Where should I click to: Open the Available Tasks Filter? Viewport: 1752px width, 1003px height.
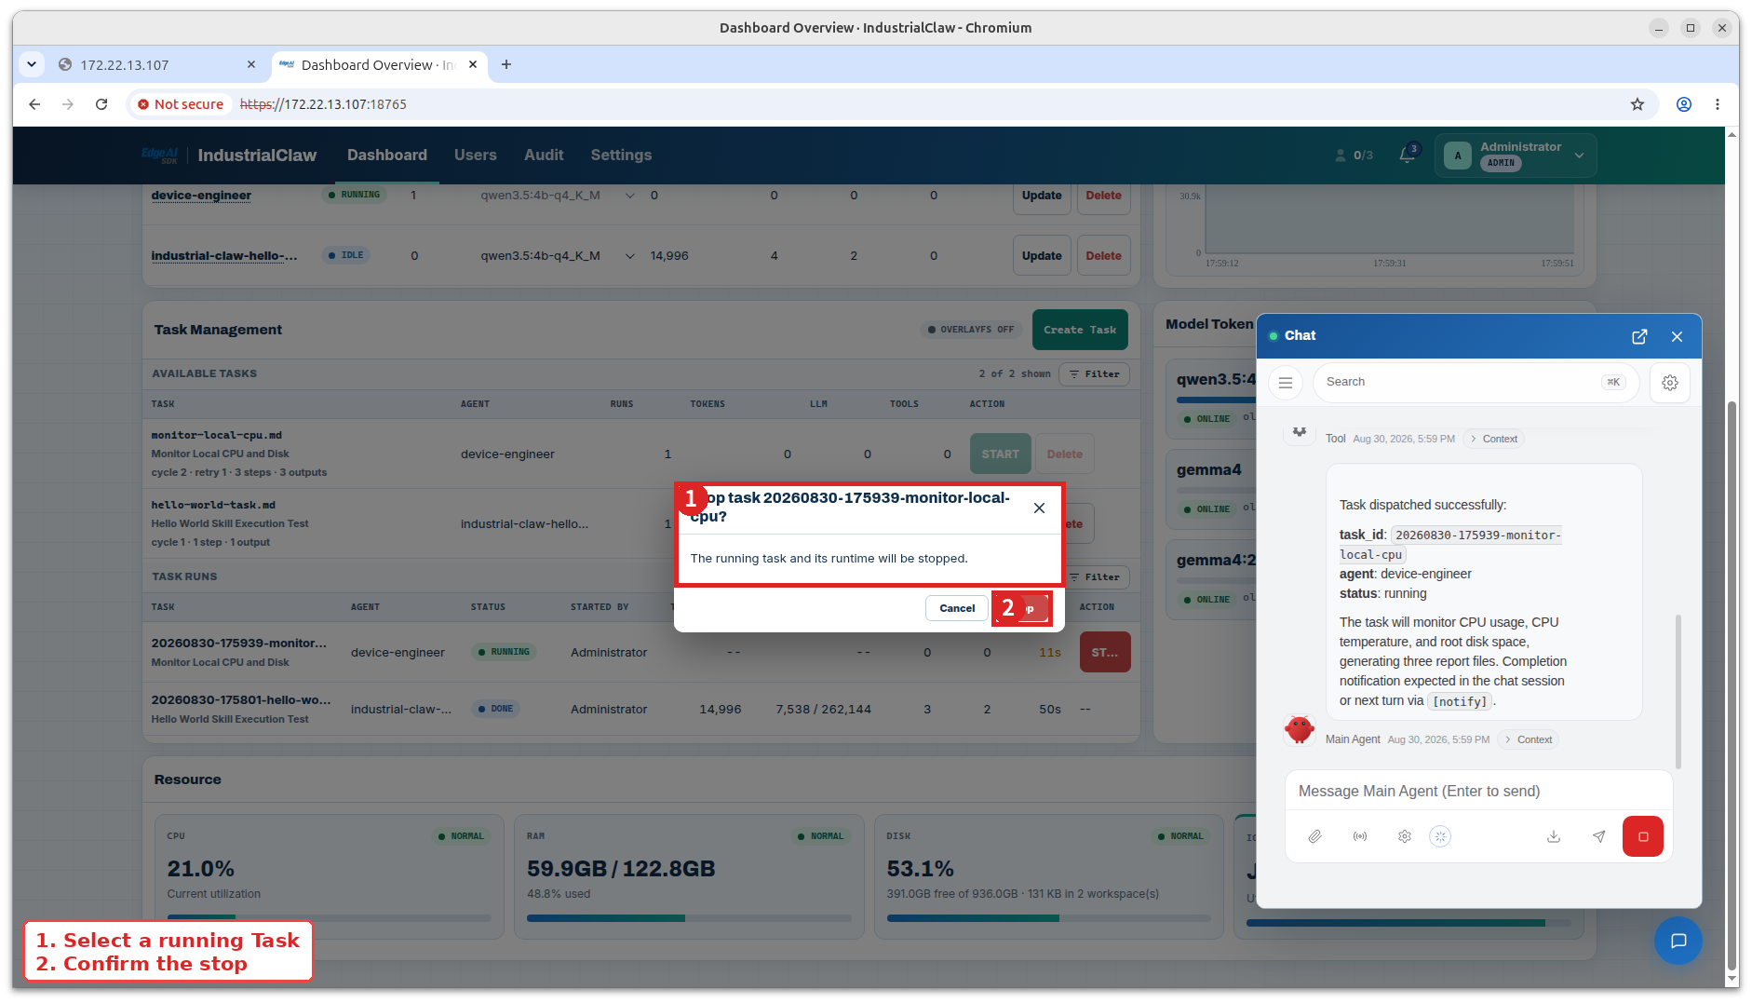pos(1094,374)
